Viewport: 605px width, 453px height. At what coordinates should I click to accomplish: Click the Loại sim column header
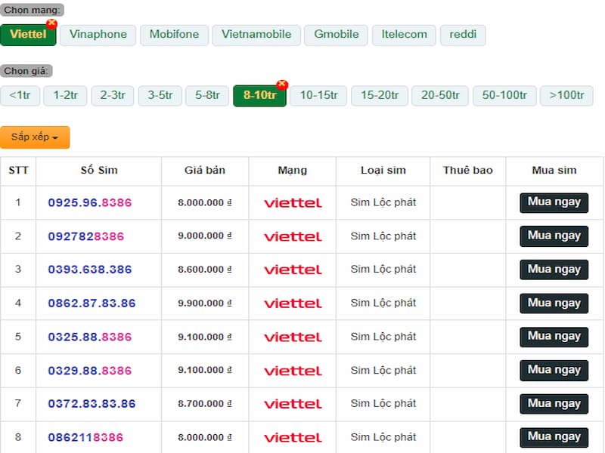[x=383, y=171]
